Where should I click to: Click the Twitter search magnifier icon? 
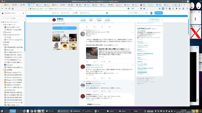(146, 13)
